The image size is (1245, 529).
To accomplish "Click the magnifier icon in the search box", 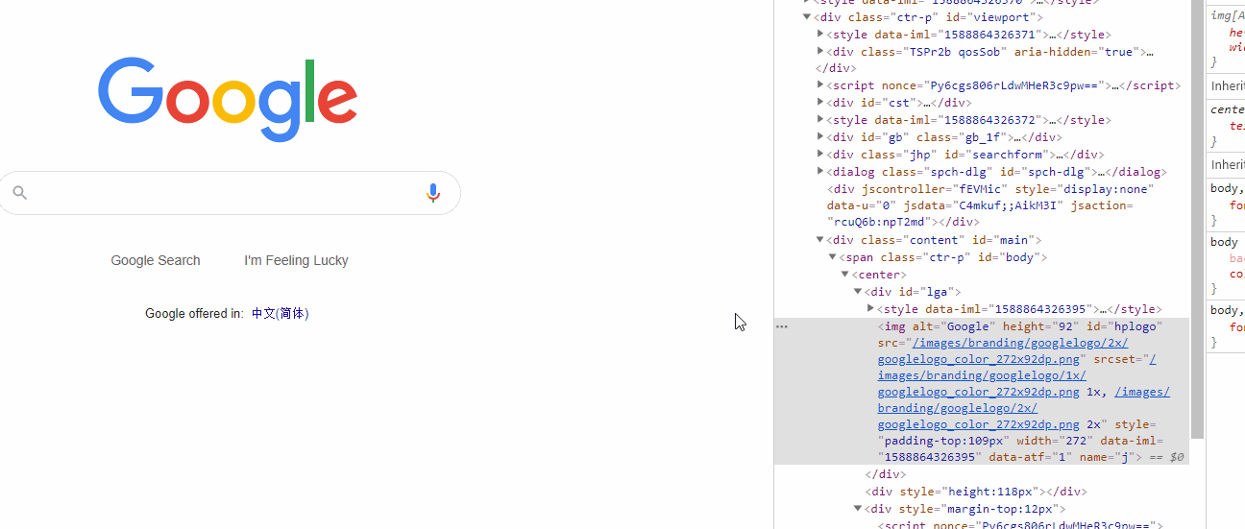I will (x=19, y=193).
